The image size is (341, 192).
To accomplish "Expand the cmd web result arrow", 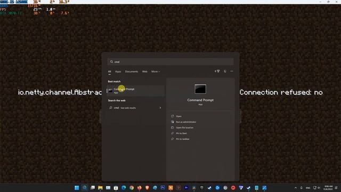I will tap(160, 108).
